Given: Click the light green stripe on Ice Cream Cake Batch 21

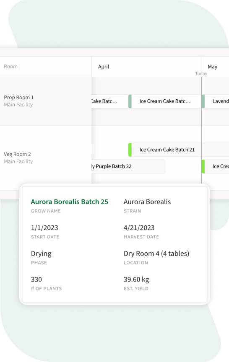Looking at the screenshot, I should (x=130, y=150).
